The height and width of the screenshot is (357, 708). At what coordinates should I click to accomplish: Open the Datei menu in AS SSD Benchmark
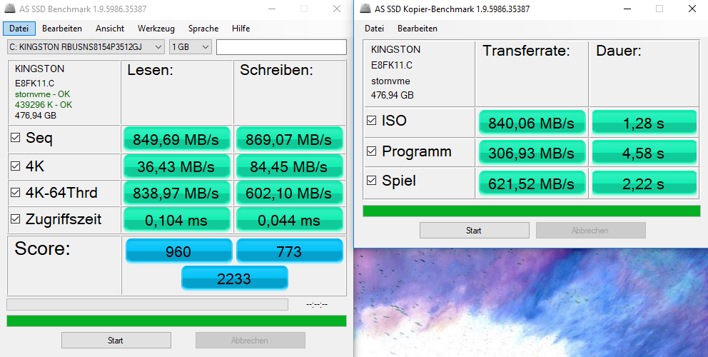(x=19, y=29)
